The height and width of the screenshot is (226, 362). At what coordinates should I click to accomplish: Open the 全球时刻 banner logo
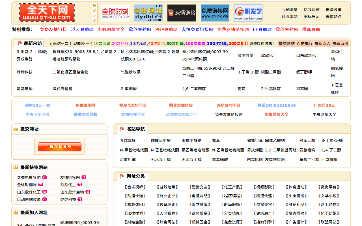[115, 13]
